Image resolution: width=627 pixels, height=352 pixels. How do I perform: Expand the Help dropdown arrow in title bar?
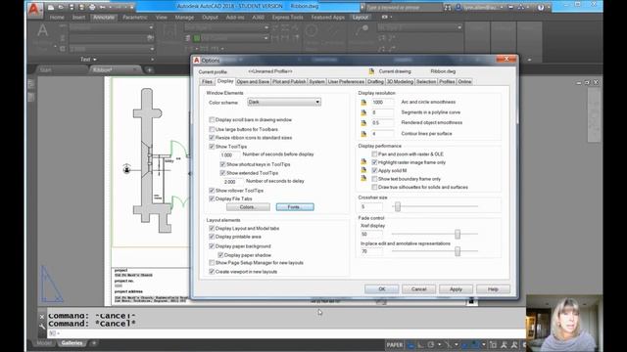(549, 7)
